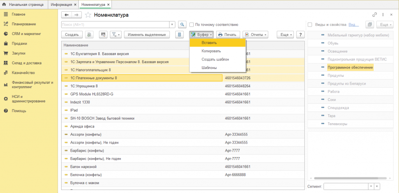The image size is (399, 193).
Task: Open the filter funnel dropdown
Action: coord(116,35)
